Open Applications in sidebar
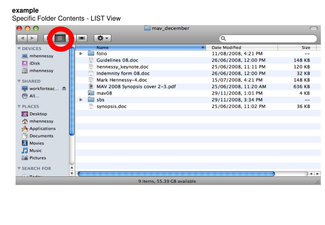The height and width of the screenshot is (225, 325). point(38,128)
